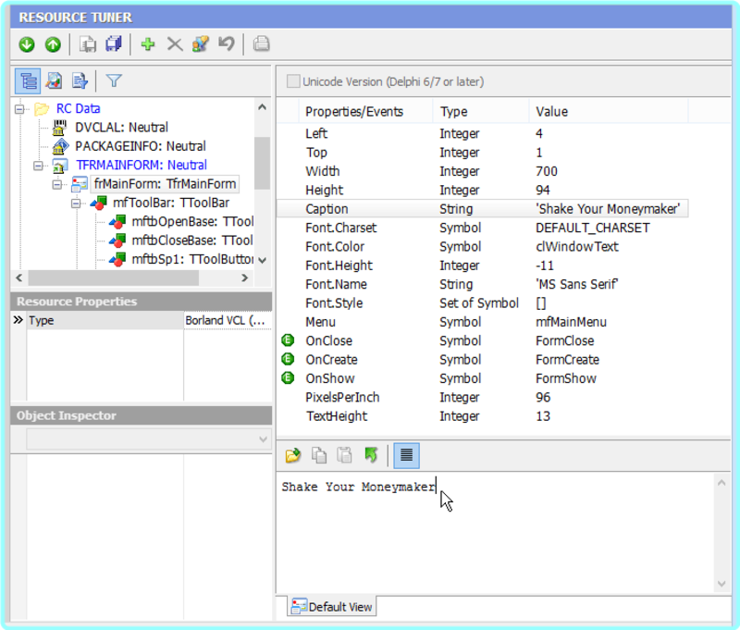
Task: Collapse the mfToolBar node
Action: (x=76, y=204)
